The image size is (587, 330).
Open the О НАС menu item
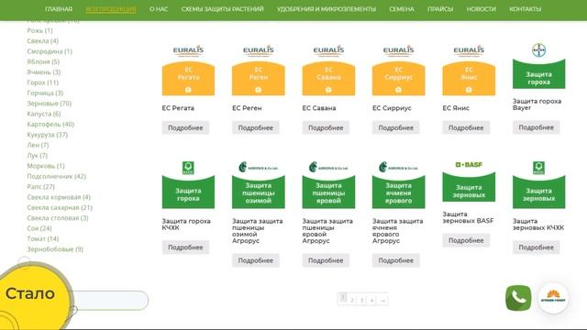pos(159,9)
